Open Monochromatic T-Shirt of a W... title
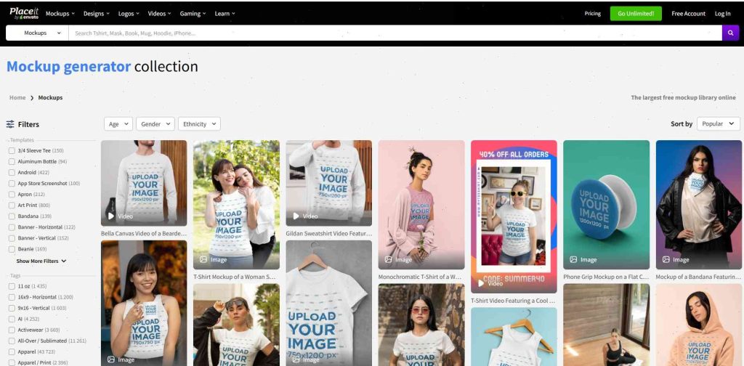Screen dimensions: 744x366 click(419, 277)
